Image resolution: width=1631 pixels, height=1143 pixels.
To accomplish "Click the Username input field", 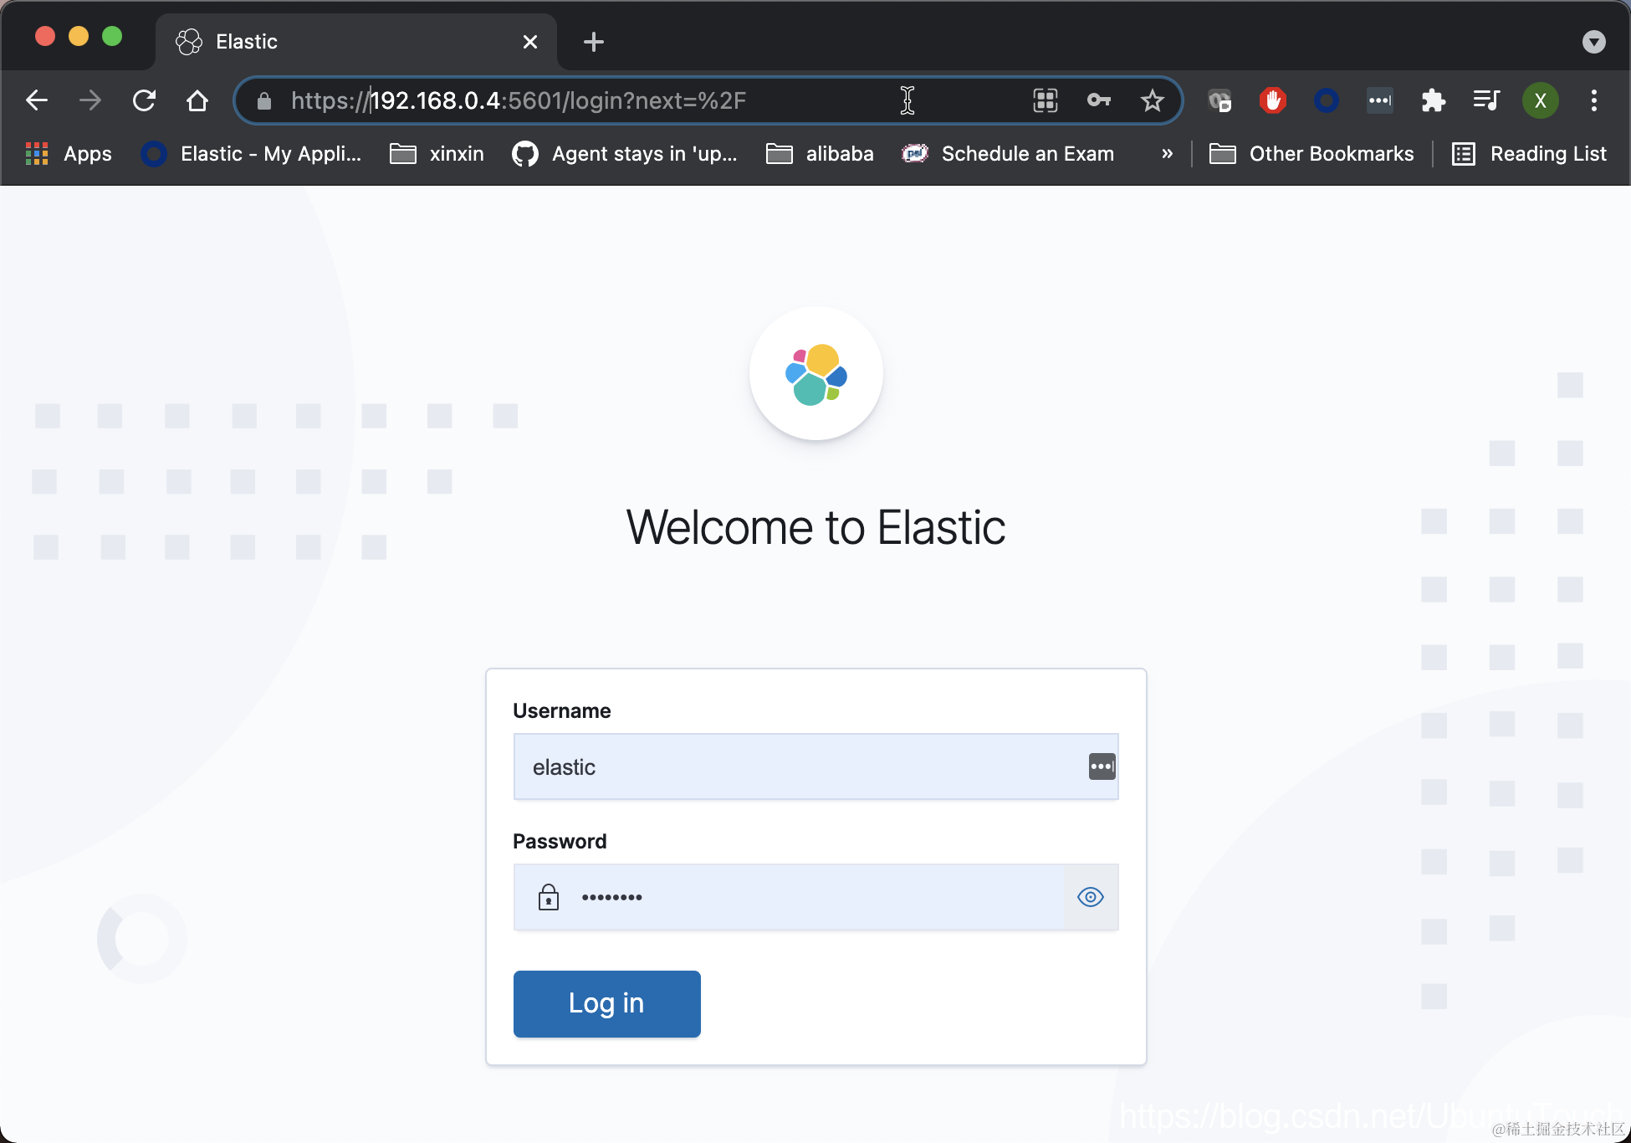I will pos(795,766).
